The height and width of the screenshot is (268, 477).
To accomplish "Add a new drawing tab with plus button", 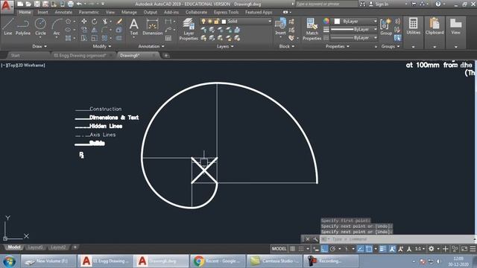I will 166,55.
